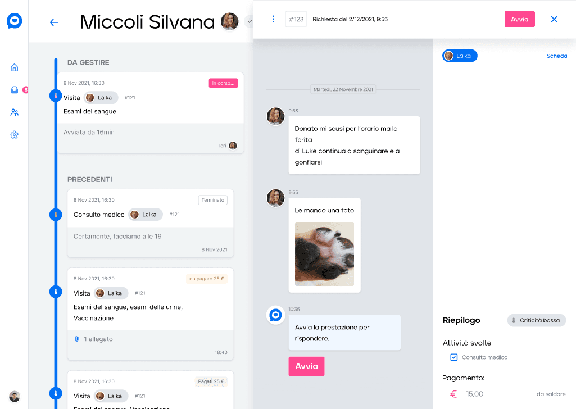Click the blue chat logo icon
The image size is (576, 409).
(14, 21)
